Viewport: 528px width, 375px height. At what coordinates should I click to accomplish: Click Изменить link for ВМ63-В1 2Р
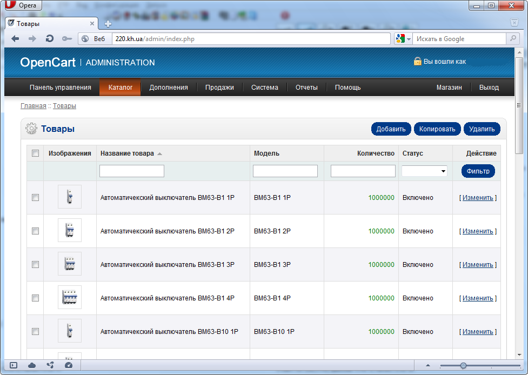point(478,231)
